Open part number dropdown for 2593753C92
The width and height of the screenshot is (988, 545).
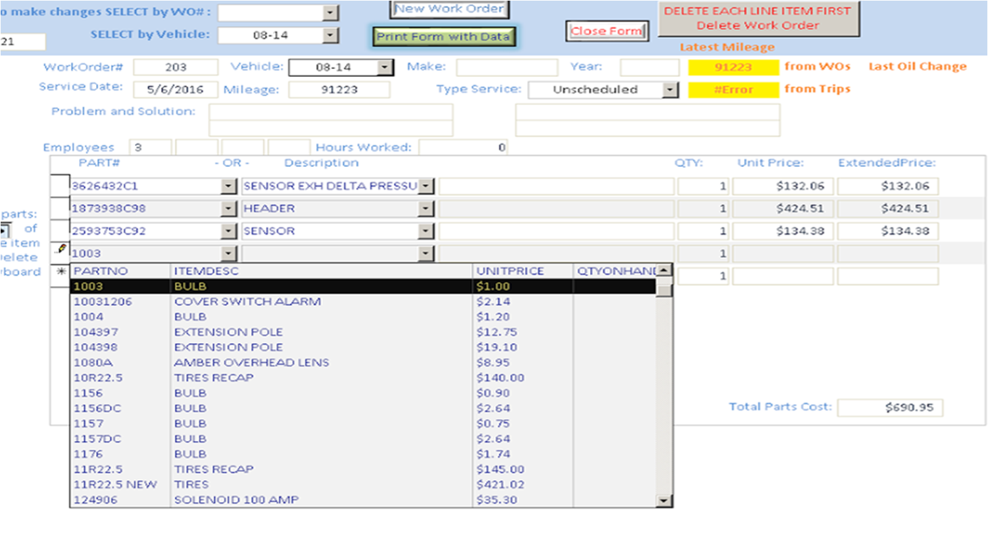click(x=228, y=231)
